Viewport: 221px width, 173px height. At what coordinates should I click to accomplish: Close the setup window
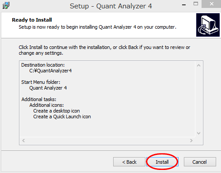pos(211,4)
